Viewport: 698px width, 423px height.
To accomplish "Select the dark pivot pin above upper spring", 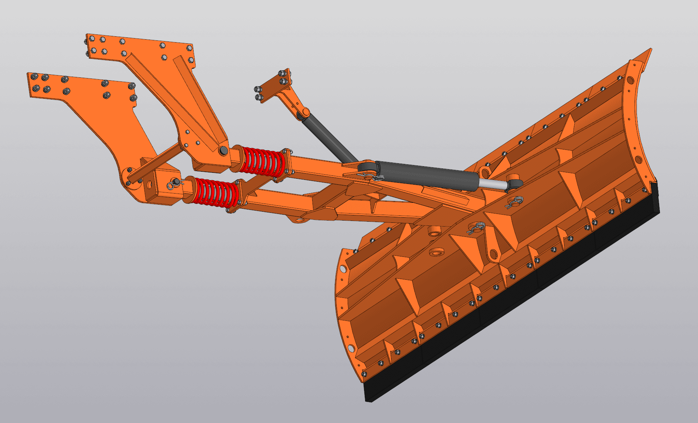I will click(223, 150).
